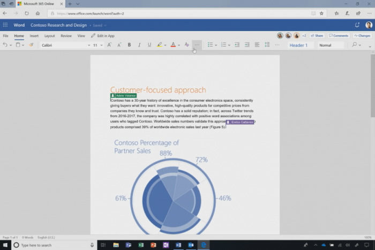Click the Share button
The height and width of the screenshot is (250, 375).
[317, 36]
